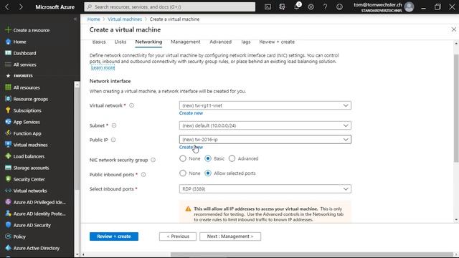
Task: Close the Create a virtual machine blade
Action: 454,29
